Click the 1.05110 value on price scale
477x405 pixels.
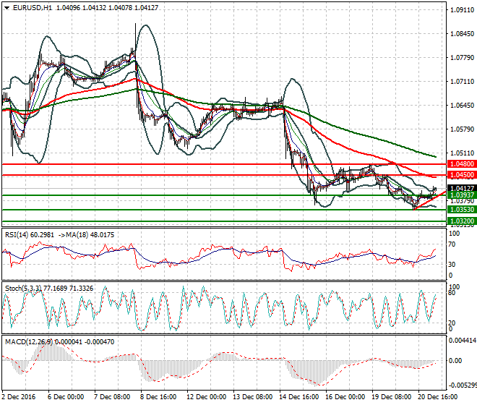point(462,153)
